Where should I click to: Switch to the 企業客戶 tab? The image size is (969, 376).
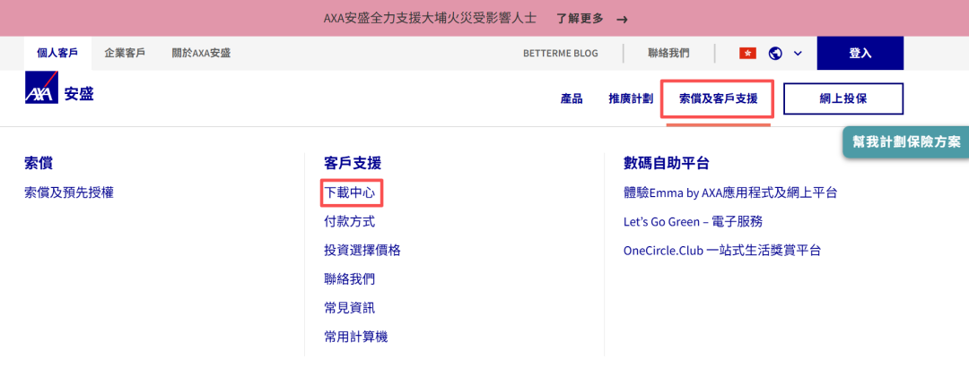[125, 54]
